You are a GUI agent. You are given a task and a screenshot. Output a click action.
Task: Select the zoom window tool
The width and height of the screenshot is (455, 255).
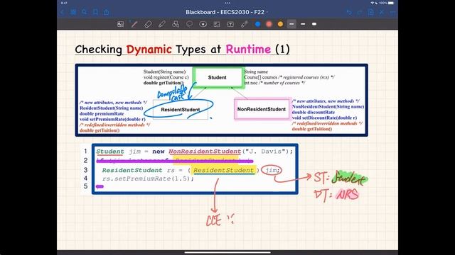coord(120,24)
